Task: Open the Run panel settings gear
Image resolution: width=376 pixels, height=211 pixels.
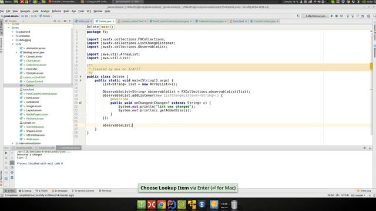Action: (365, 148)
